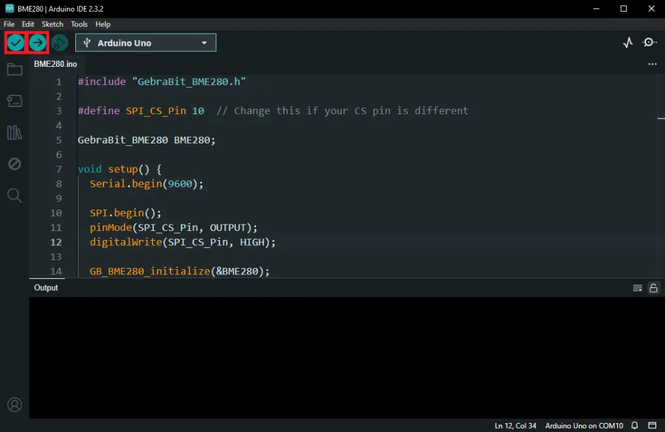The height and width of the screenshot is (432, 665).
Task: Open the Debug sidebar panel icon
Action: (x=14, y=164)
